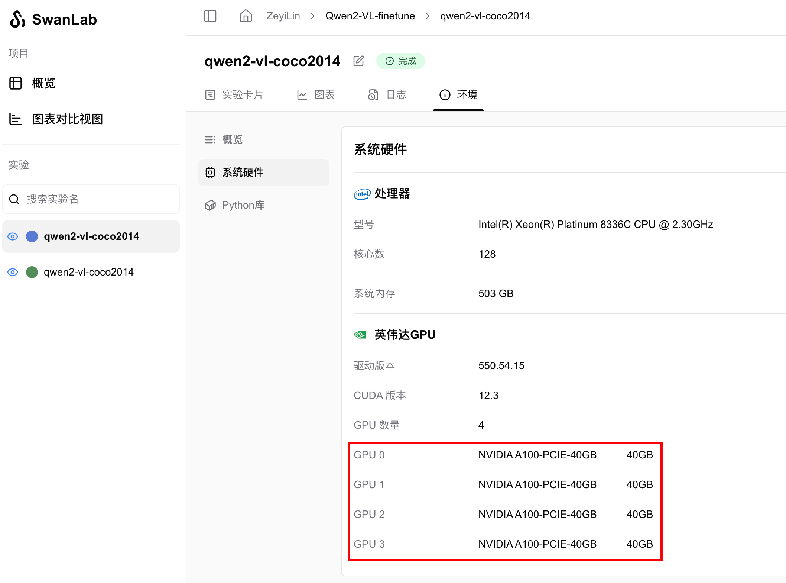The width and height of the screenshot is (786, 583).
Task: Open the 实验卡片 tab
Action: [x=234, y=95]
